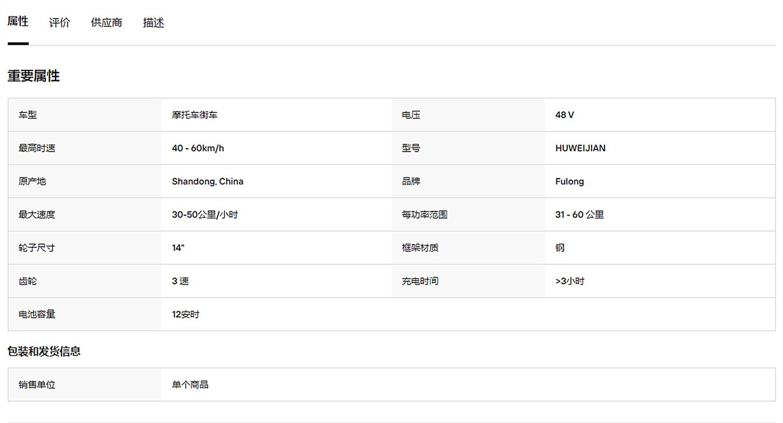Open the 描述 tab
This screenshot has height=423, width=783.
(153, 23)
